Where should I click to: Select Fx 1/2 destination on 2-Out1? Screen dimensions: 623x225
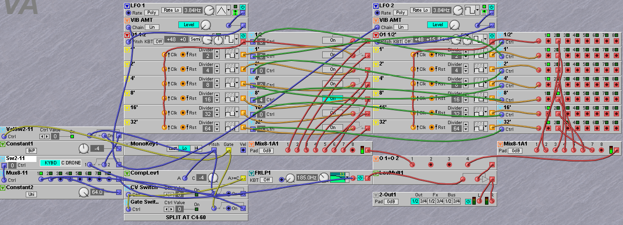431,201
